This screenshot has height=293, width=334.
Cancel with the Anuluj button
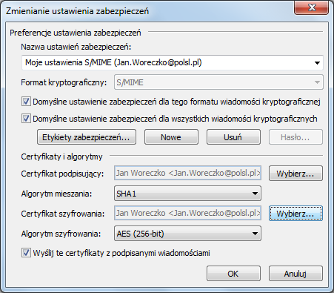click(x=295, y=274)
